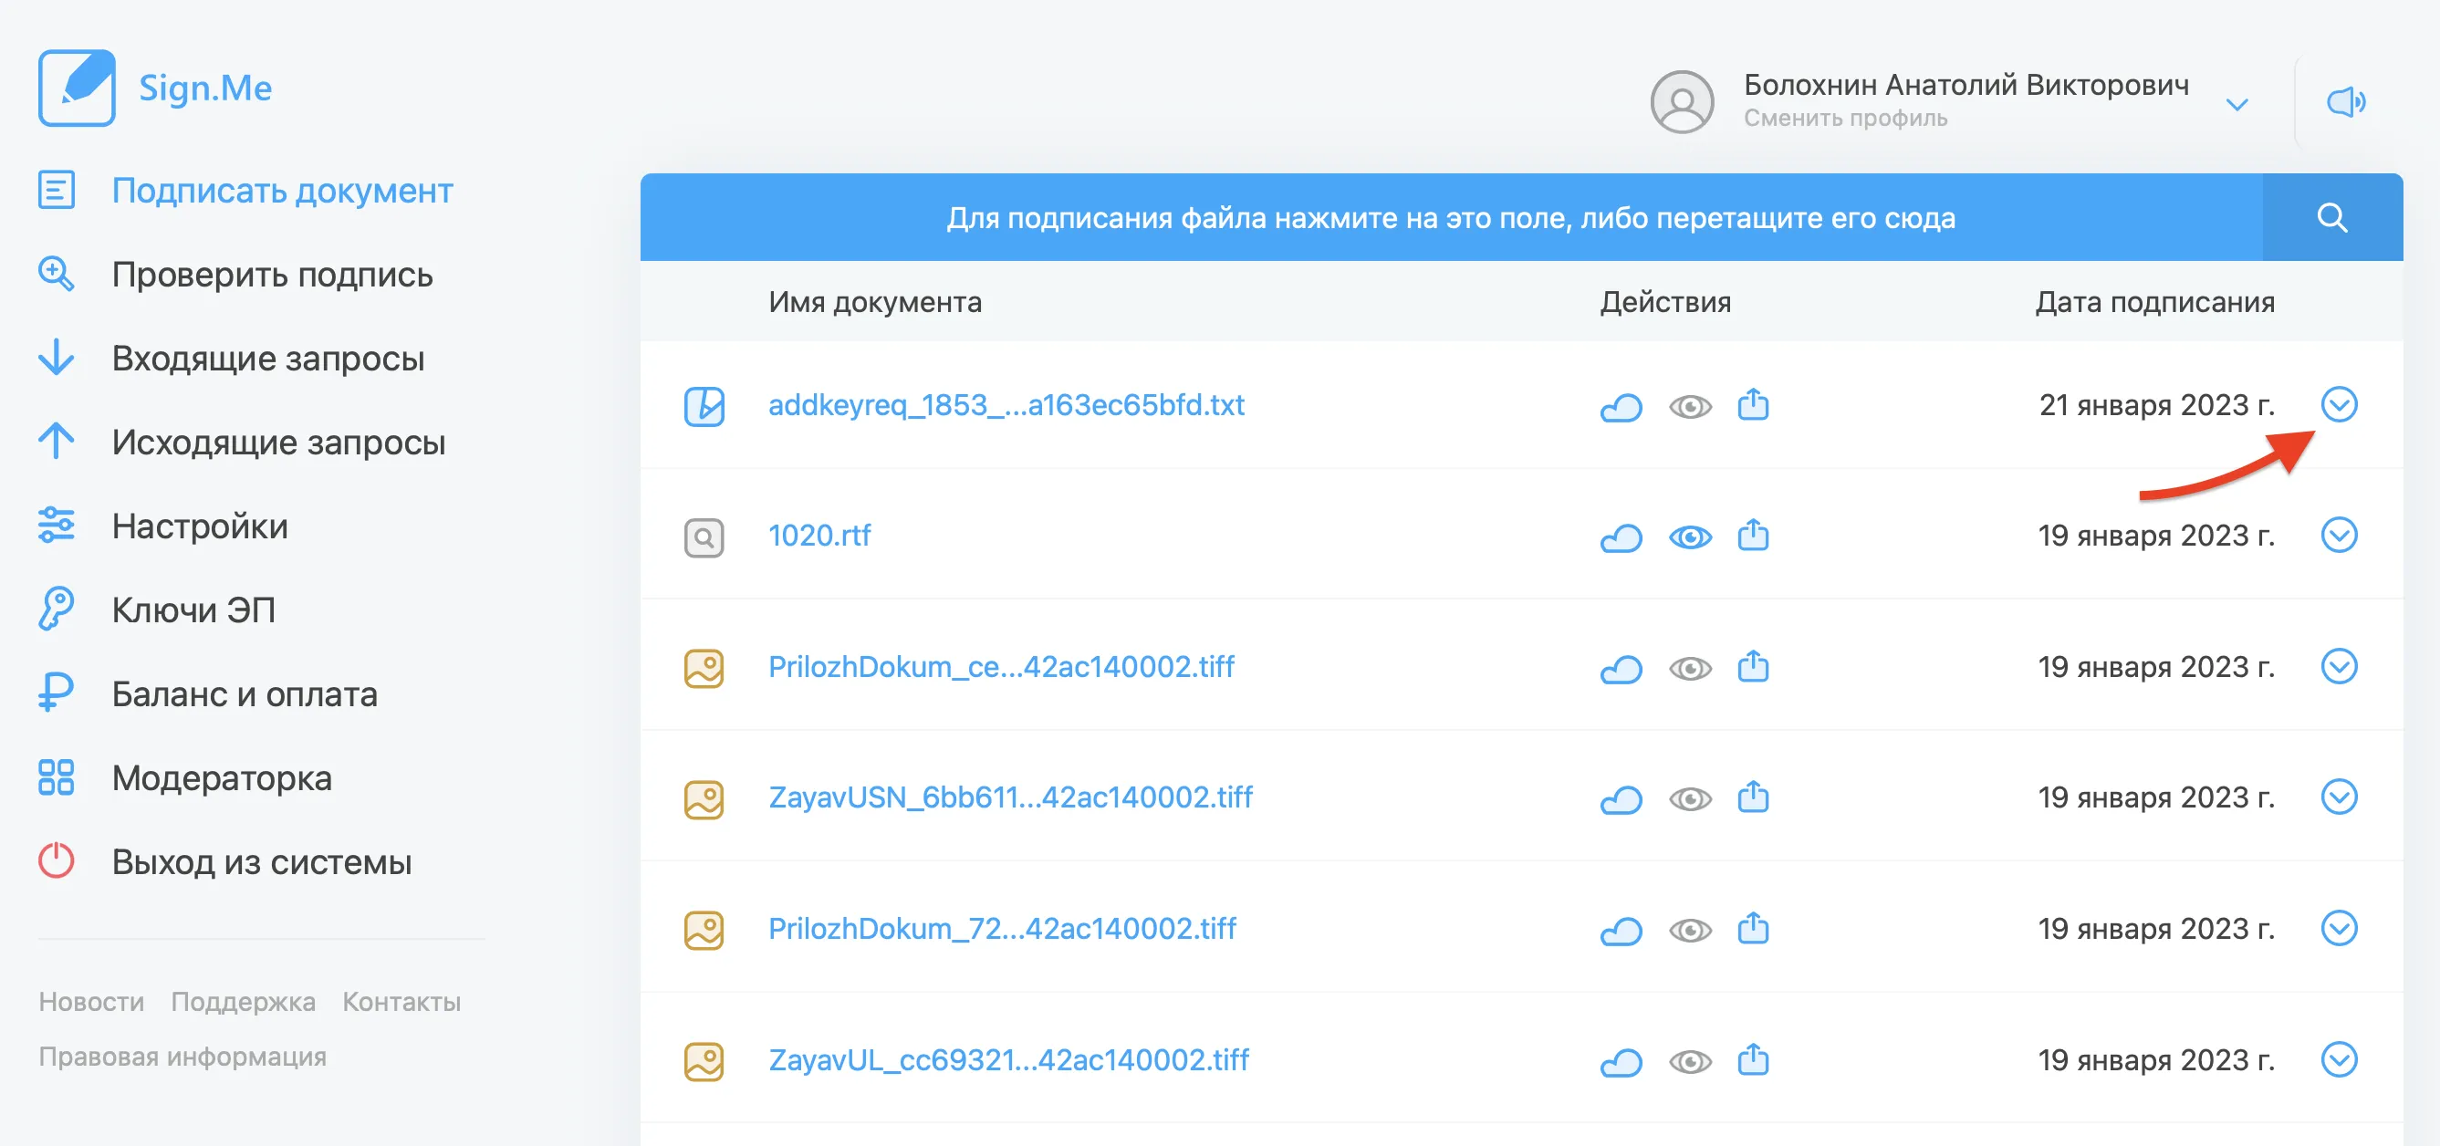Share the 1020.rtf document
Image resolution: width=2440 pixels, height=1146 pixels.
click(x=1753, y=535)
